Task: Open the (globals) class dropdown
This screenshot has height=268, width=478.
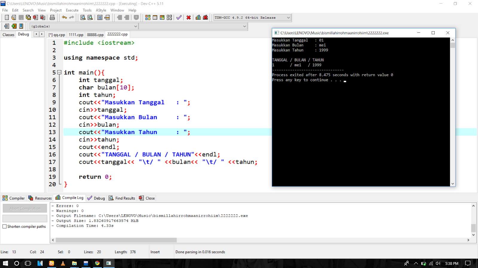Action: pyautogui.click(x=84, y=26)
